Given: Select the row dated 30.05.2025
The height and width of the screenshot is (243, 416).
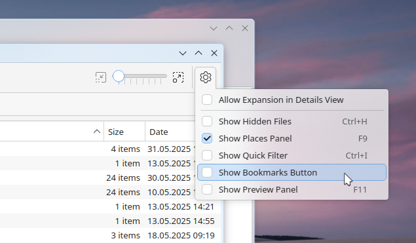Looking at the screenshot, I should point(98,178).
